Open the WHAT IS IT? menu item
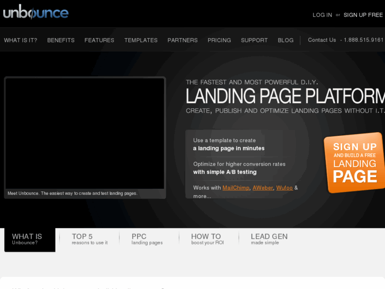Viewport: 385px width, 289px height. tap(20, 40)
